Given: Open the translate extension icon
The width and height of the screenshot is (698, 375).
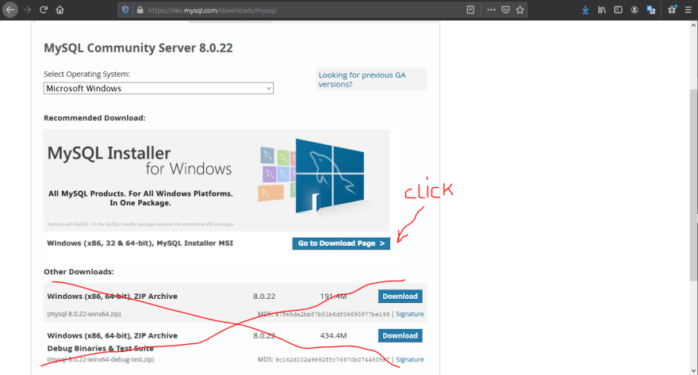Looking at the screenshot, I should (651, 10).
